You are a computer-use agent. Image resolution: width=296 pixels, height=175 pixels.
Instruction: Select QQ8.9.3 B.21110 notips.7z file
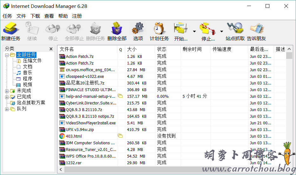90,116
